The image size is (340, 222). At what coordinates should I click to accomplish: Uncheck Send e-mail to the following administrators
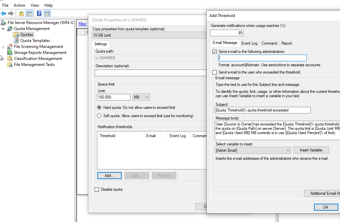pyautogui.click(x=215, y=52)
